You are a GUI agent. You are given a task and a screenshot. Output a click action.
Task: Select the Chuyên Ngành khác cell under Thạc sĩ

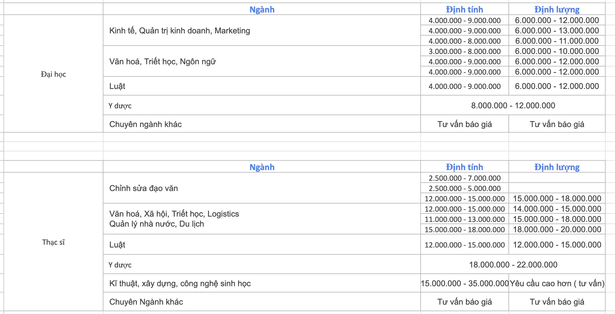tap(146, 302)
